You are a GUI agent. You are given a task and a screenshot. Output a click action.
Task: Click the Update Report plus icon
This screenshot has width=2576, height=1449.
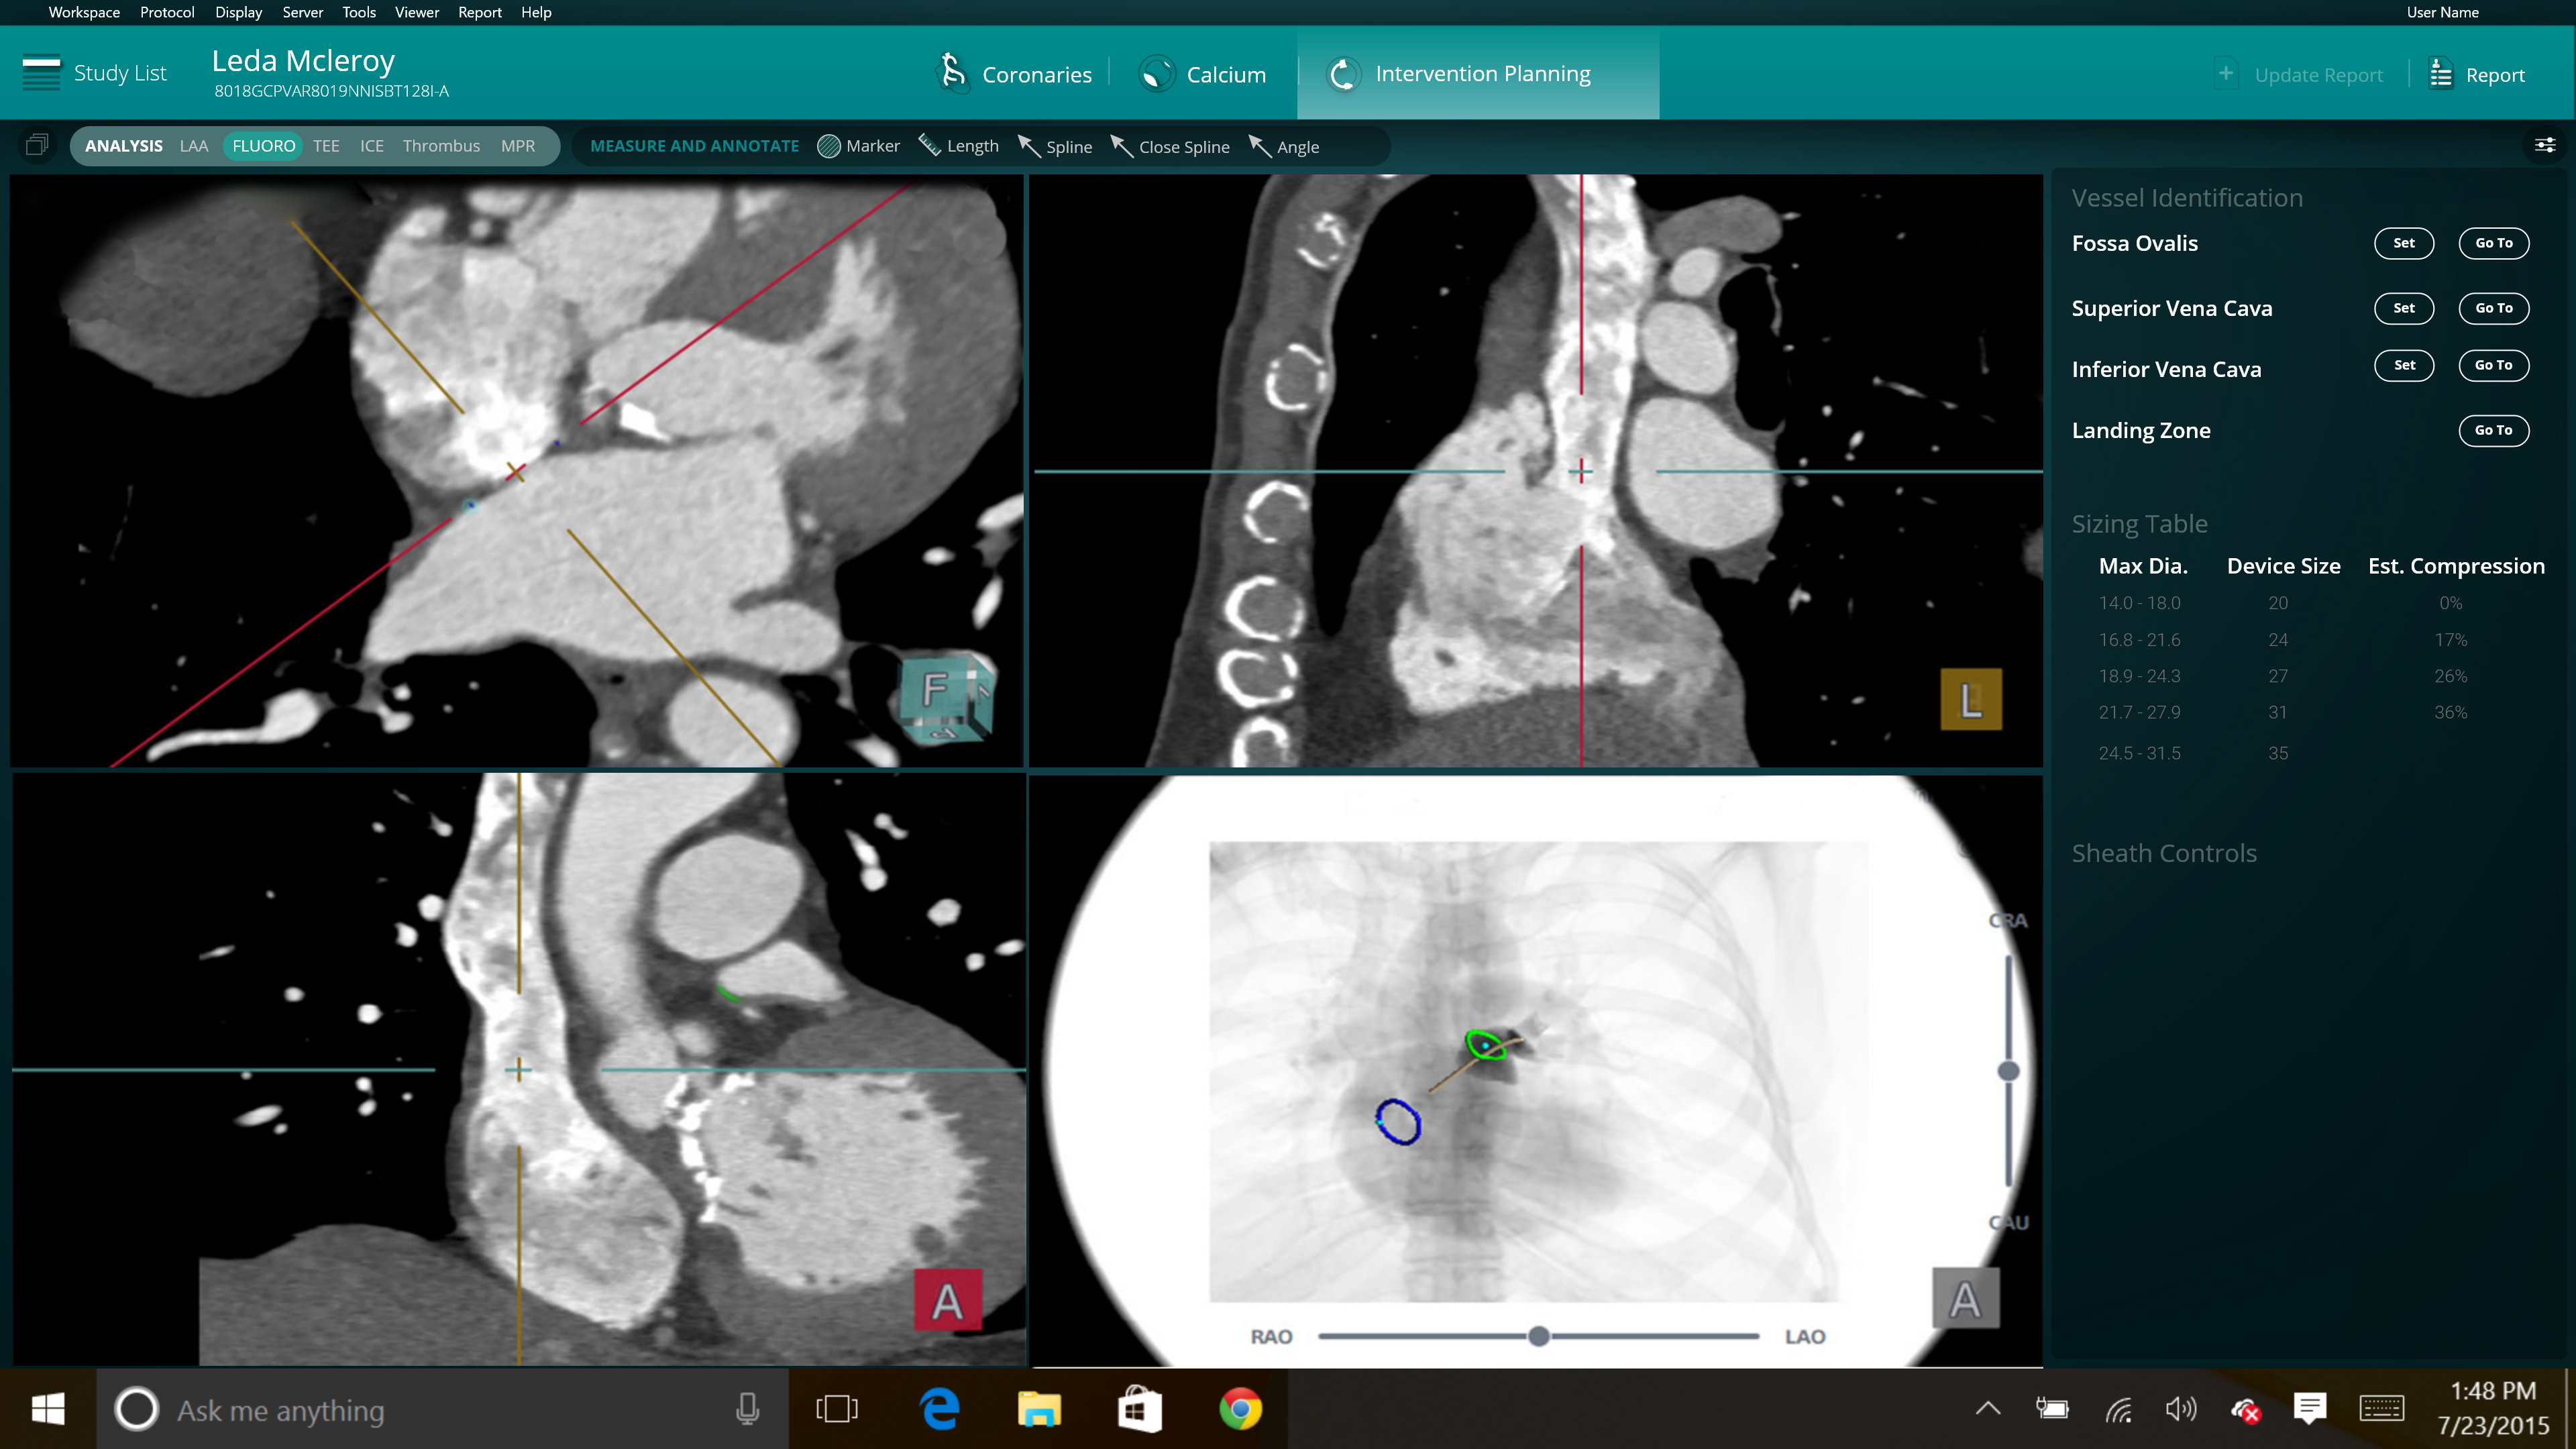pos(2226,74)
